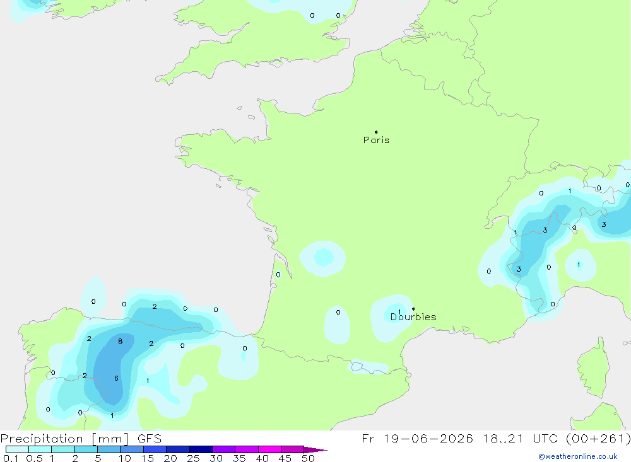631x462 pixels.
Task: Click the value 1 beside Dourbies
Action: tap(399, 311)
